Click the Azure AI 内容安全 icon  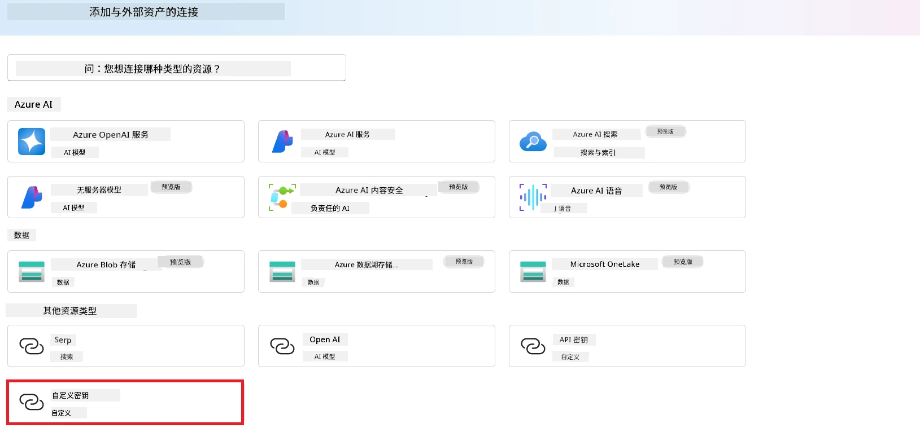click(282, 197)
